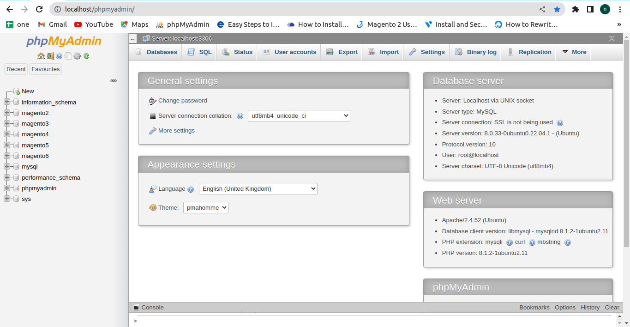This screenshot has height=327, width=630.
Task: Click the help icon next to the Language setting
Action: point(191,188)
